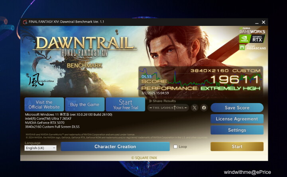The image size is (287, 177).
Task: Click the FFXIV app icon in title bar
Action: click(25, 22)
